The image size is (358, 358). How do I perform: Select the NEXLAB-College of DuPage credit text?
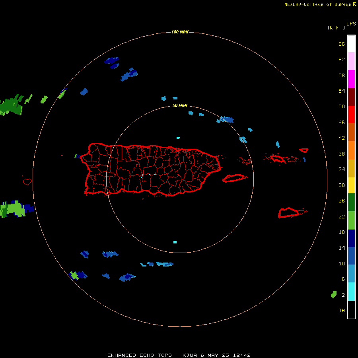[x=317, y=4]
